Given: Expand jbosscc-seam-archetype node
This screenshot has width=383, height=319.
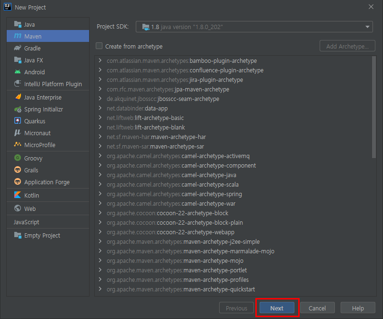Looking at the screenshot, I should (x=100, y=99).
